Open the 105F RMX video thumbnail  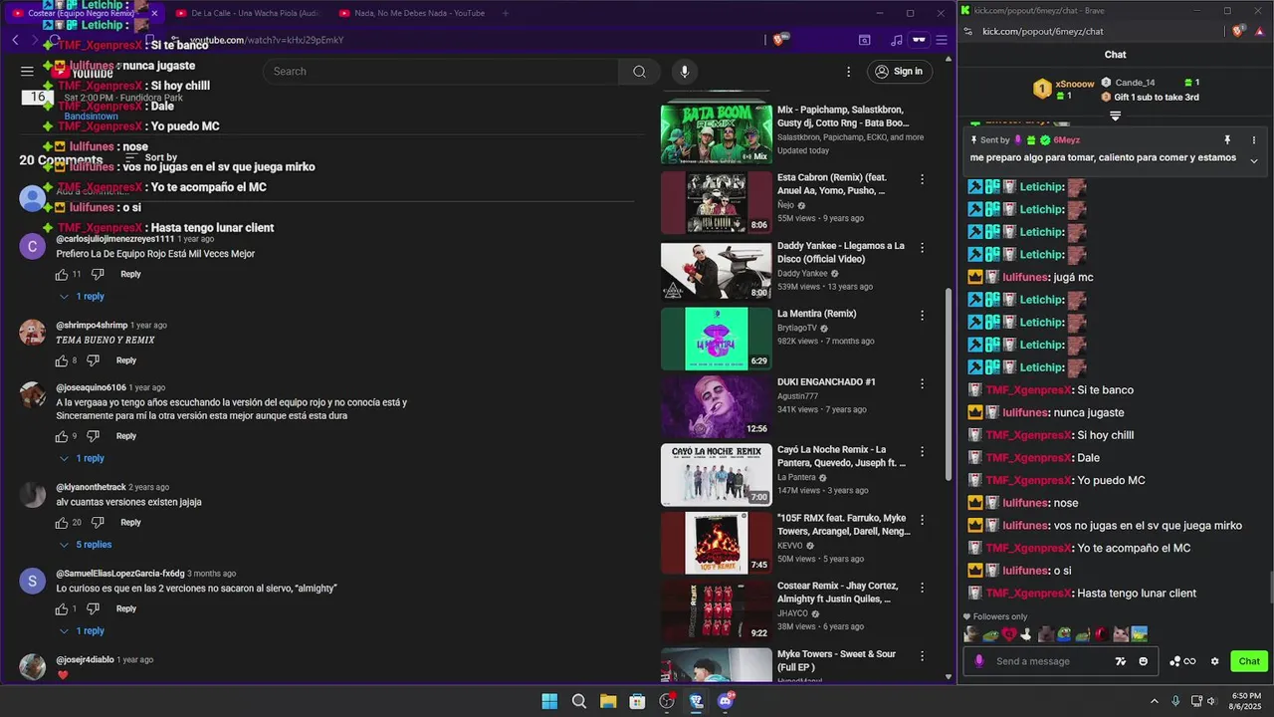coord(717,543)
